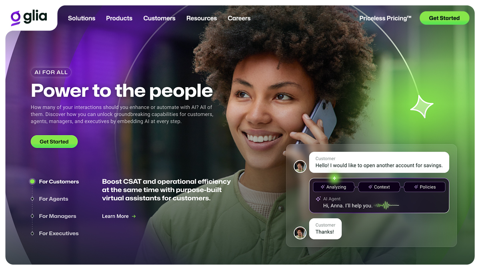Image resolution: width=480 pixels, height=270 pixels.
Task: Switch to the For Managers option
Action: click(53, 216)
